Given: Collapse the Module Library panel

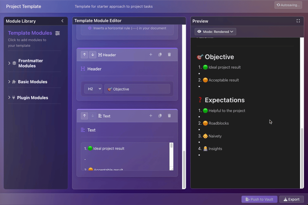Looking at the screenshot, I should click(x=62, y=21).
